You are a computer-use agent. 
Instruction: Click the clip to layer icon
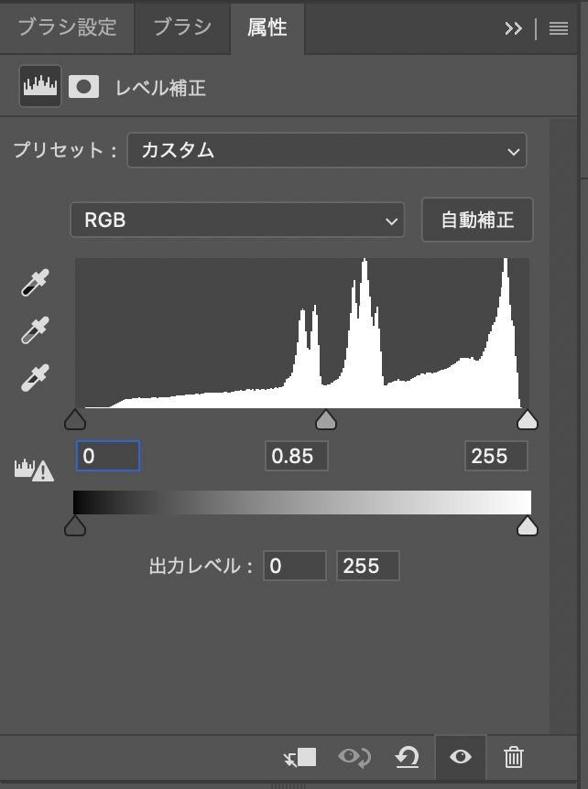[x=300, y=757]
